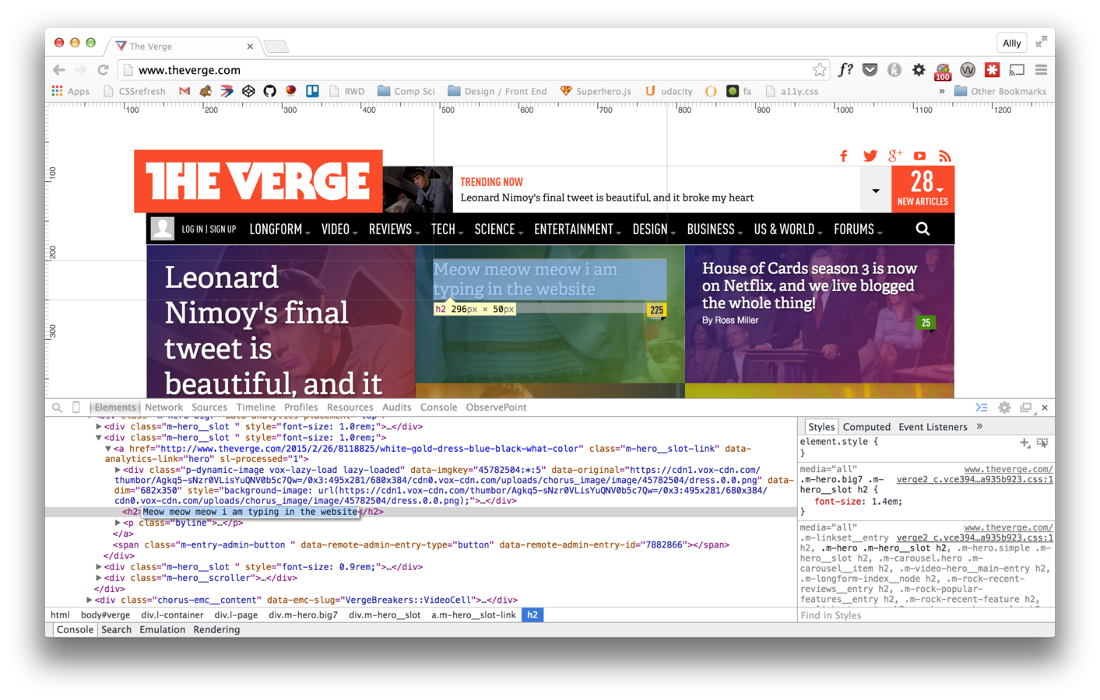
Task: Open the ObservePoint panel
Action: [496, 407]
